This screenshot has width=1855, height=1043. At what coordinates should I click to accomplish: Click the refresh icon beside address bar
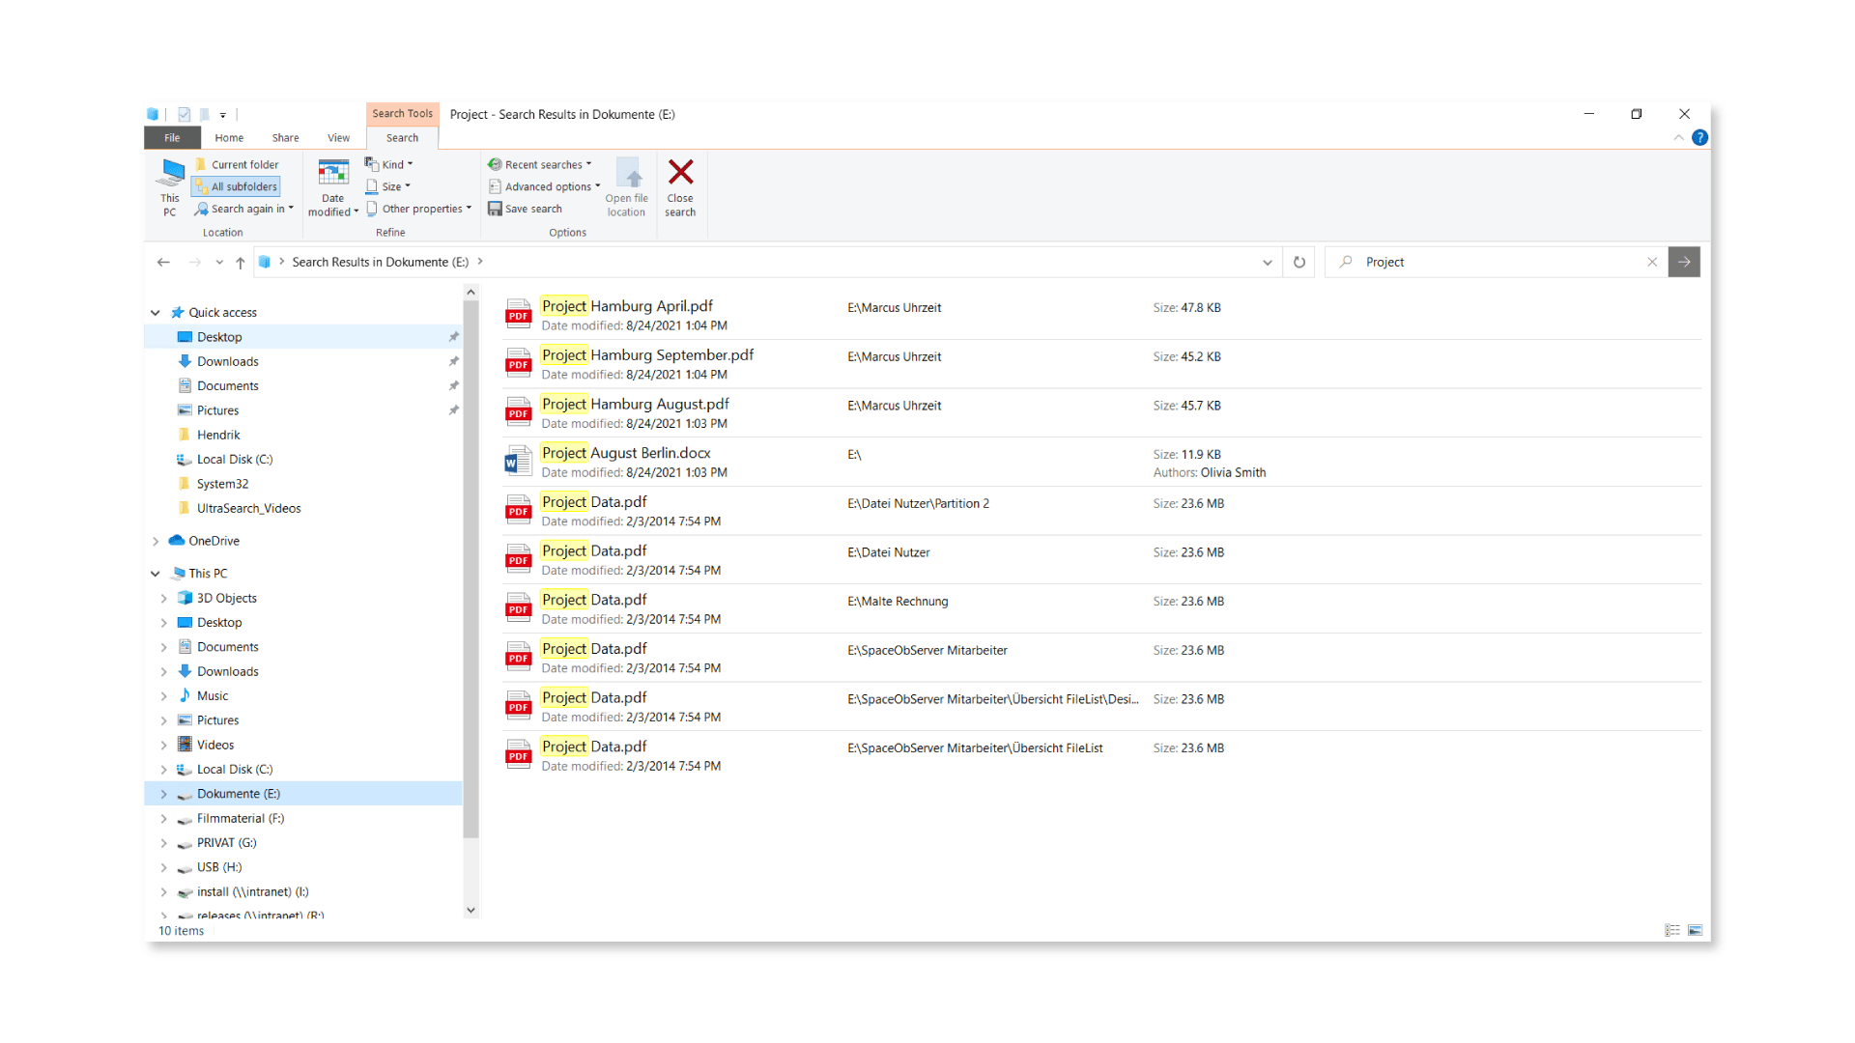click(x=1299, y=262)
